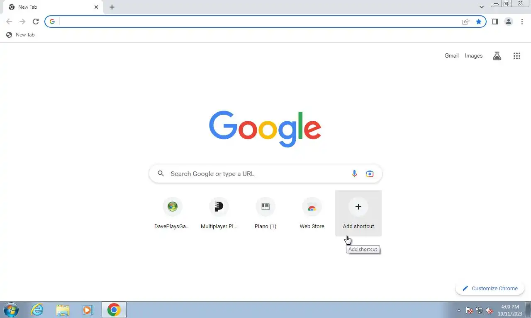Open the Piano (1) shortcut
The image size is (531, 318).
pyautogui.click(x=265, y=213)
